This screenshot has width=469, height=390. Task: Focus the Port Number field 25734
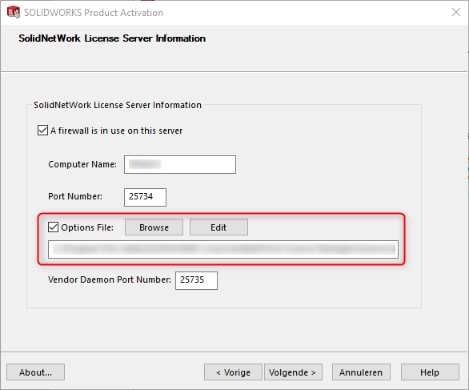(145, 197)
